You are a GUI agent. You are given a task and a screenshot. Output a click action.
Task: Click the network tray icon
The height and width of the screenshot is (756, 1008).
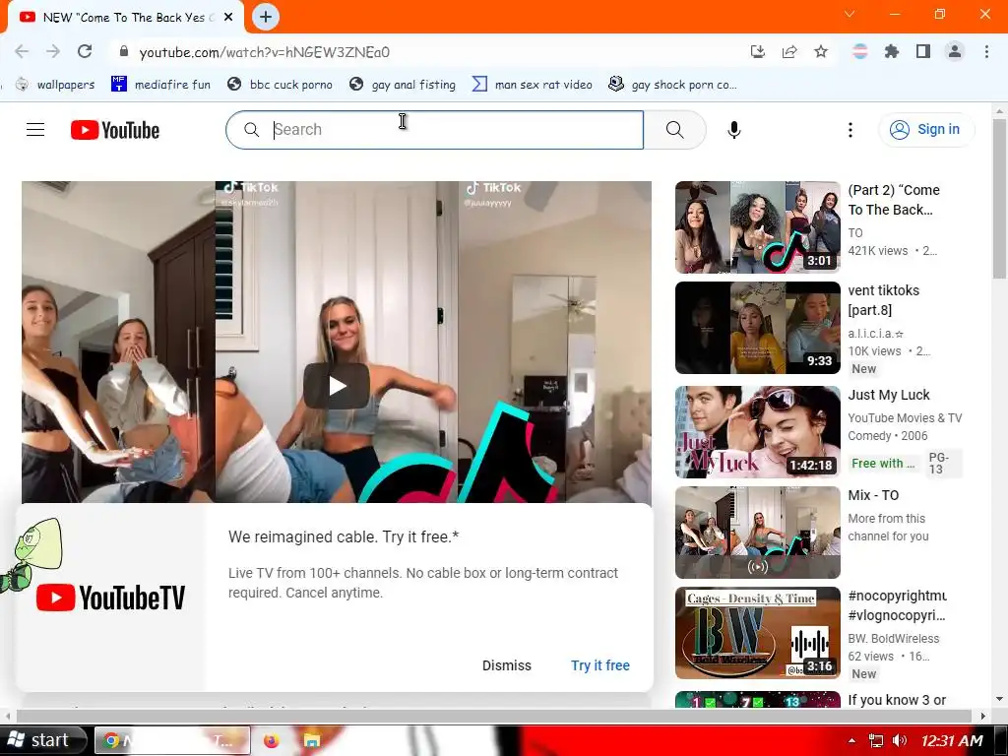pos(875,740)
